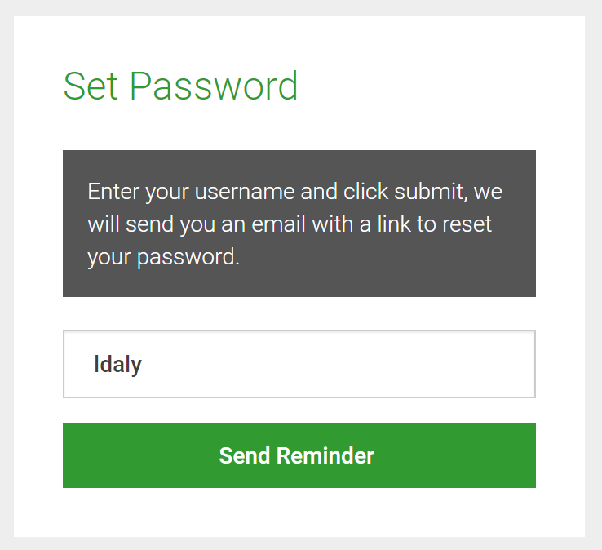Click the word Reminder on the green button

[325, 455]
